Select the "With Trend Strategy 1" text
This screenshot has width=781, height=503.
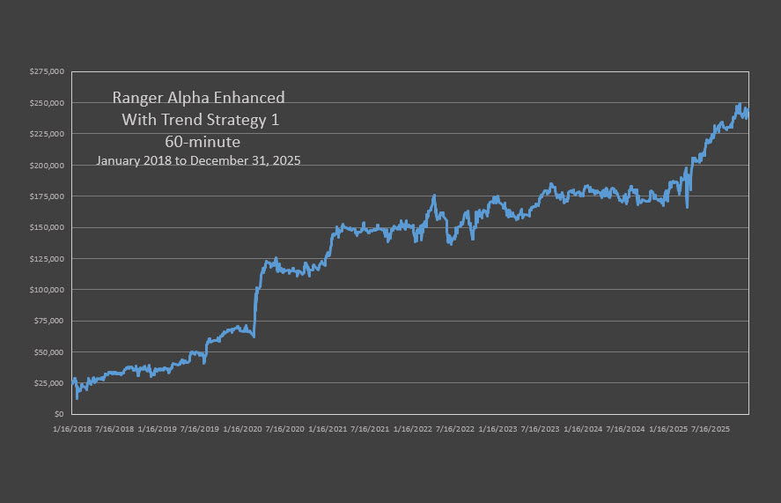click(x=200, y=119)
